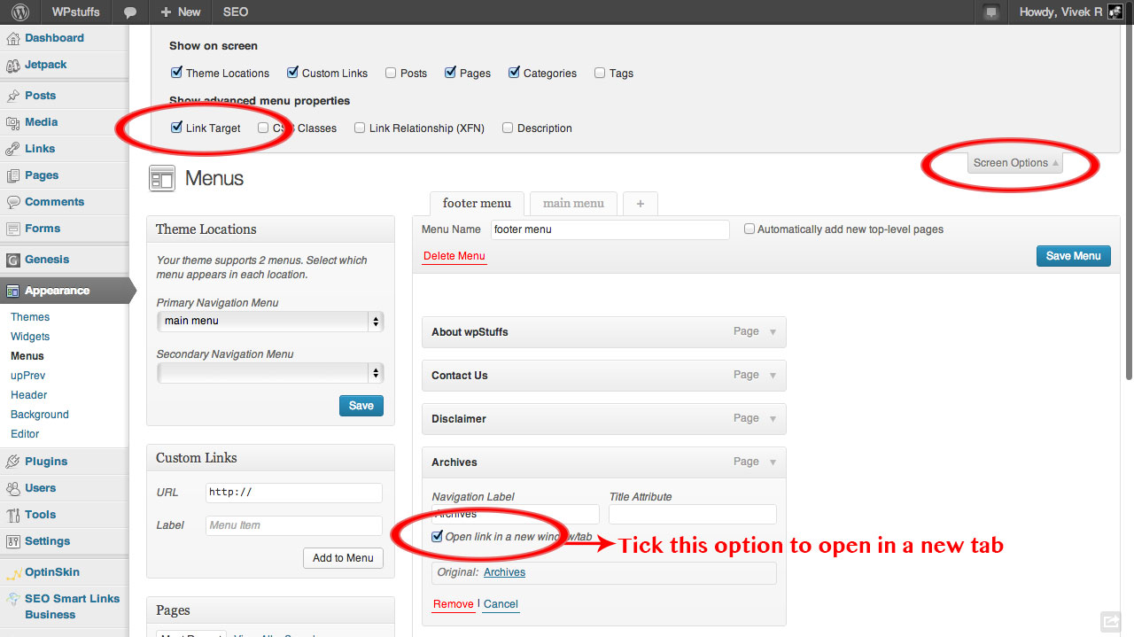Add a new menu with plus tab
Screen dimensions: 1134x637
641,203
